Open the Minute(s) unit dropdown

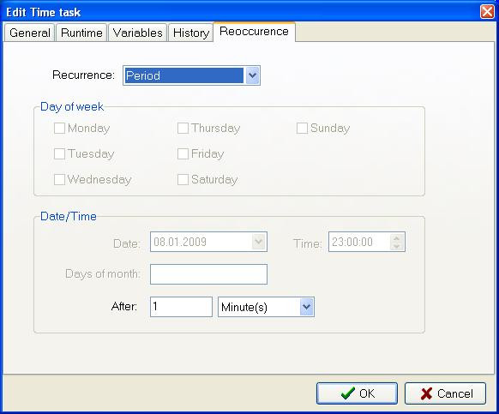[x=266, y=307]
